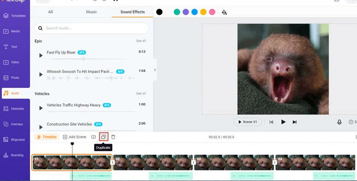Expand the Epic category via See all
Image resolution: width=357 pixels, height=181 pixels.
click(141, 41)
